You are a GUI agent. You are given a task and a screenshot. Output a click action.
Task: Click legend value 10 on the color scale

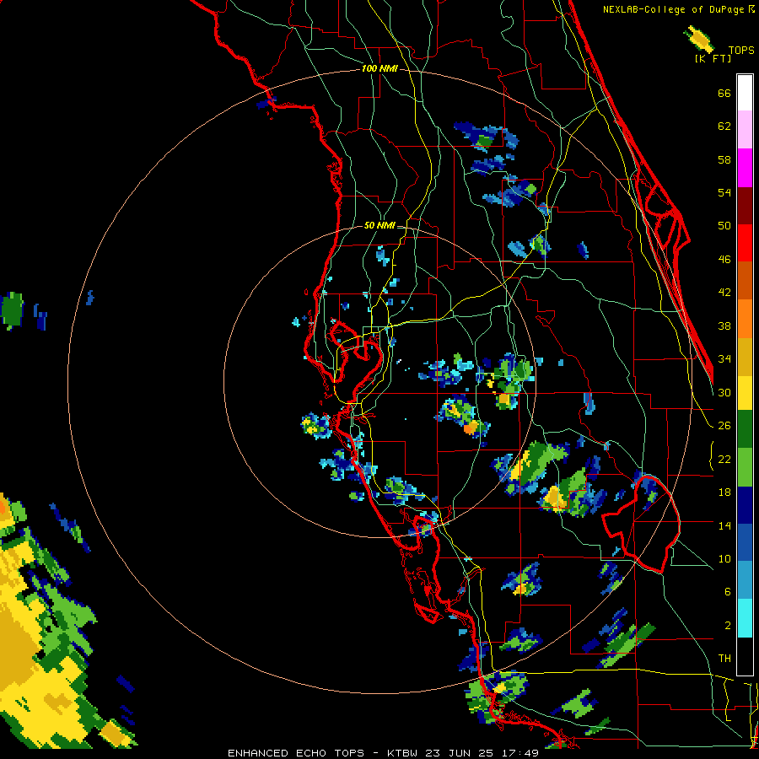tap(724, 558)
